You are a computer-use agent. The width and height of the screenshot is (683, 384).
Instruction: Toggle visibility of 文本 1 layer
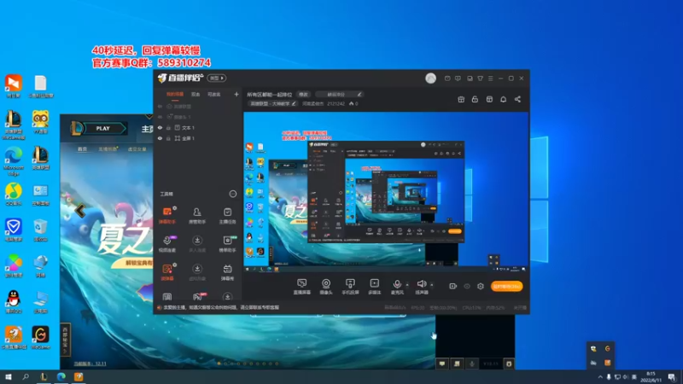tap(160, 127)
